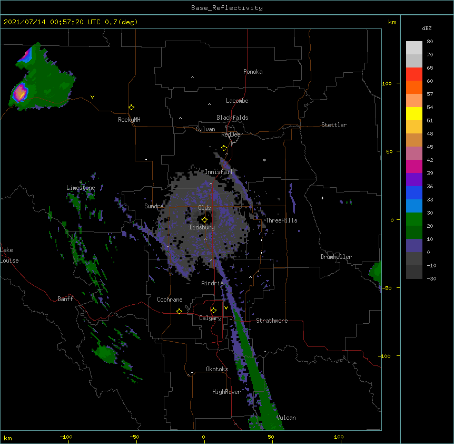Viewport: 454px width, 444px height.
Task: Click the white asterisk marker east of RedDeer
Action: tap(264, 160)
